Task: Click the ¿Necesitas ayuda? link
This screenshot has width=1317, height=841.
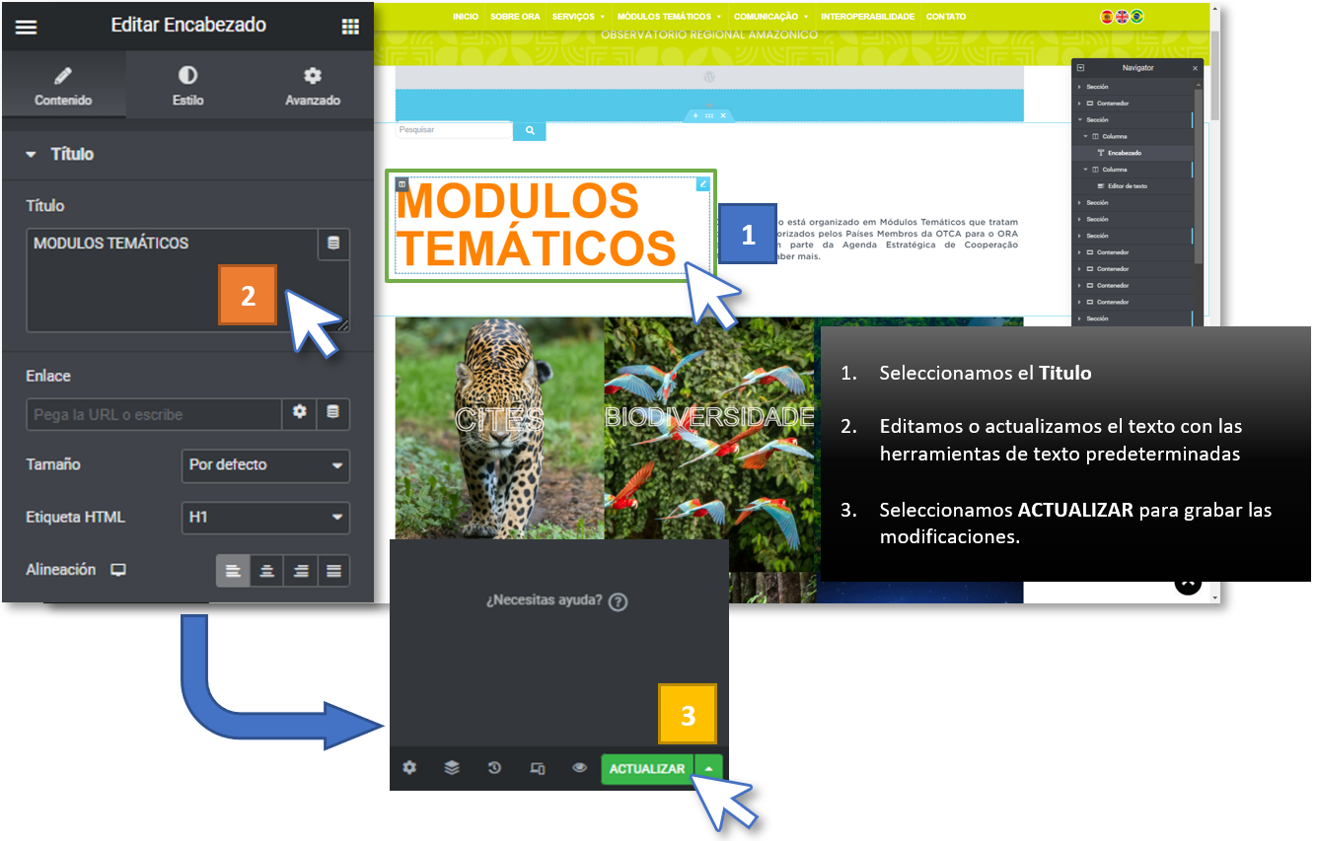Action: click(544, 600)
